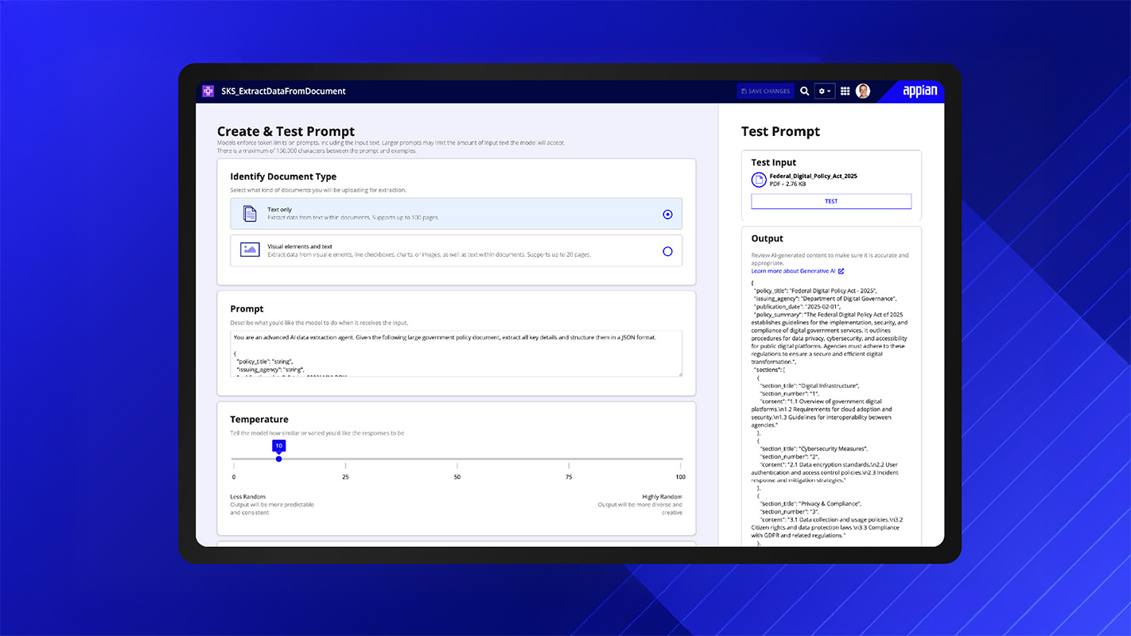Click the purple AI skill icon in header
This screenshot has height=636, width=1131.
(208, 91)
